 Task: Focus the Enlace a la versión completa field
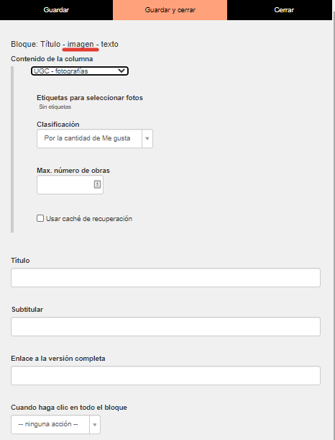click(165, 375)
